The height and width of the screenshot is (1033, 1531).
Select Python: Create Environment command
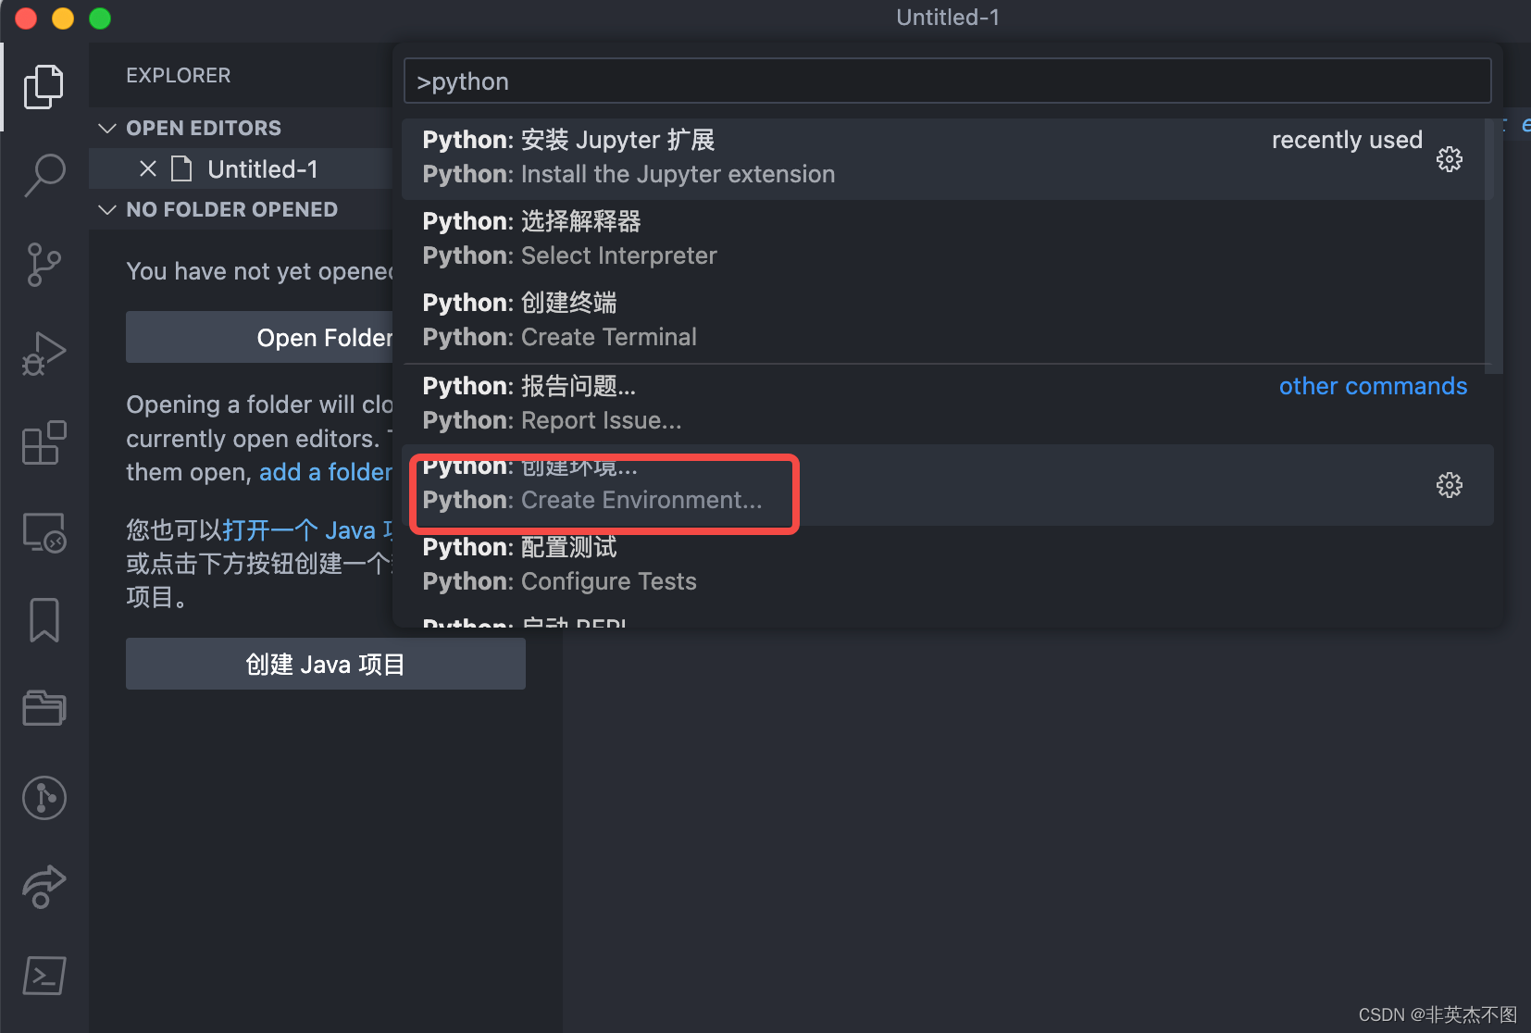tap(948, 485)
